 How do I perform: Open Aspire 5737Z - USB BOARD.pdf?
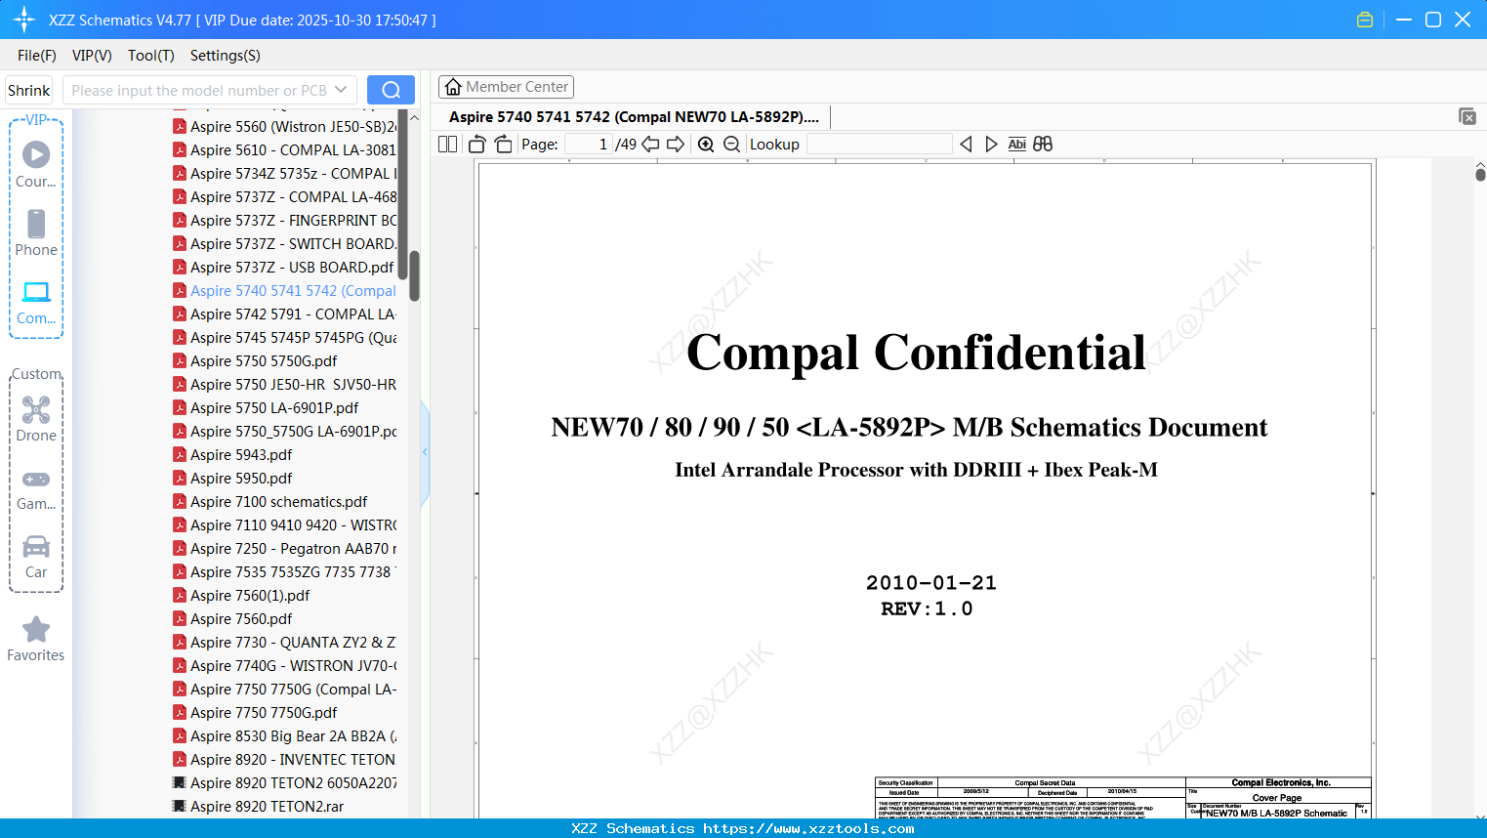point(283,267)
